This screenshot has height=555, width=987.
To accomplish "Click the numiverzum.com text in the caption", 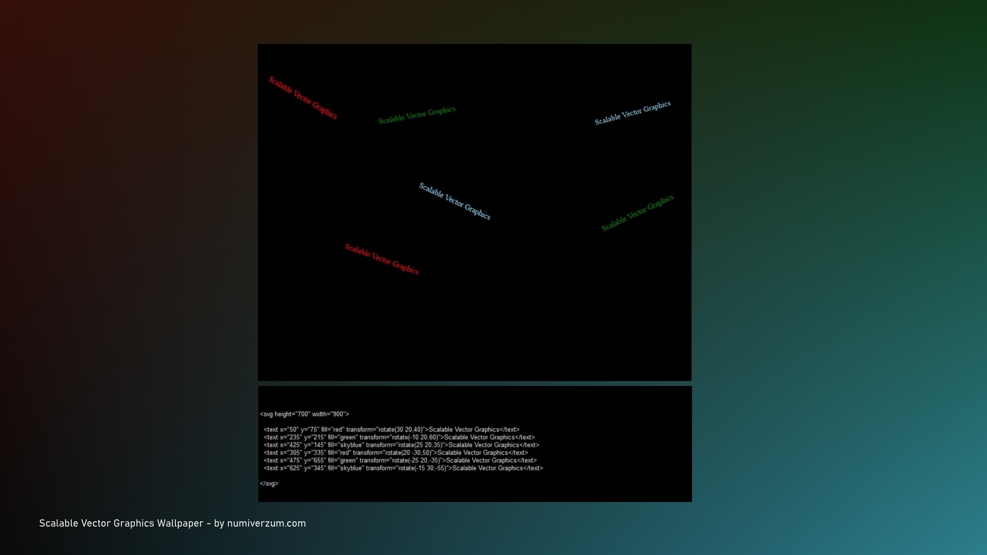I will (266, 523).
